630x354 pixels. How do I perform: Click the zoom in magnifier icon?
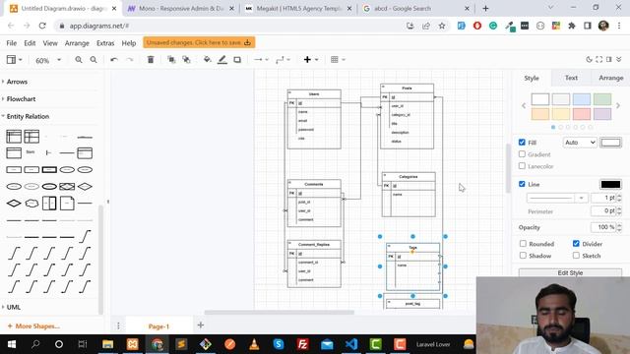[x=79, y=59]
